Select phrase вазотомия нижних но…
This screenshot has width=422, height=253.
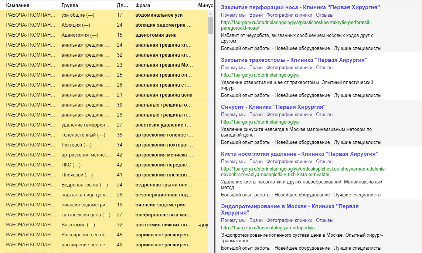coord(164,225)
